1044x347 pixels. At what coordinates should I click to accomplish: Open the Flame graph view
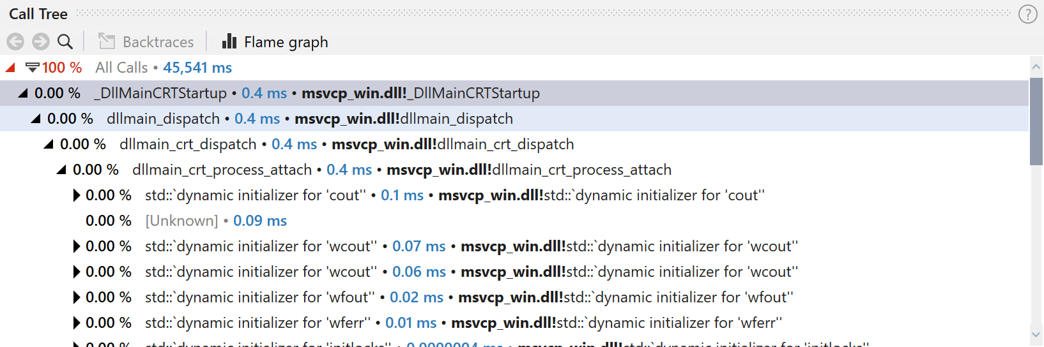pyautogui.click(x=275, y=41)
